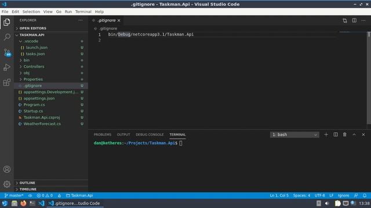The image size is (371, 208).
Task: Open the file manager from taskbar
Action: (x=14, y=203)
